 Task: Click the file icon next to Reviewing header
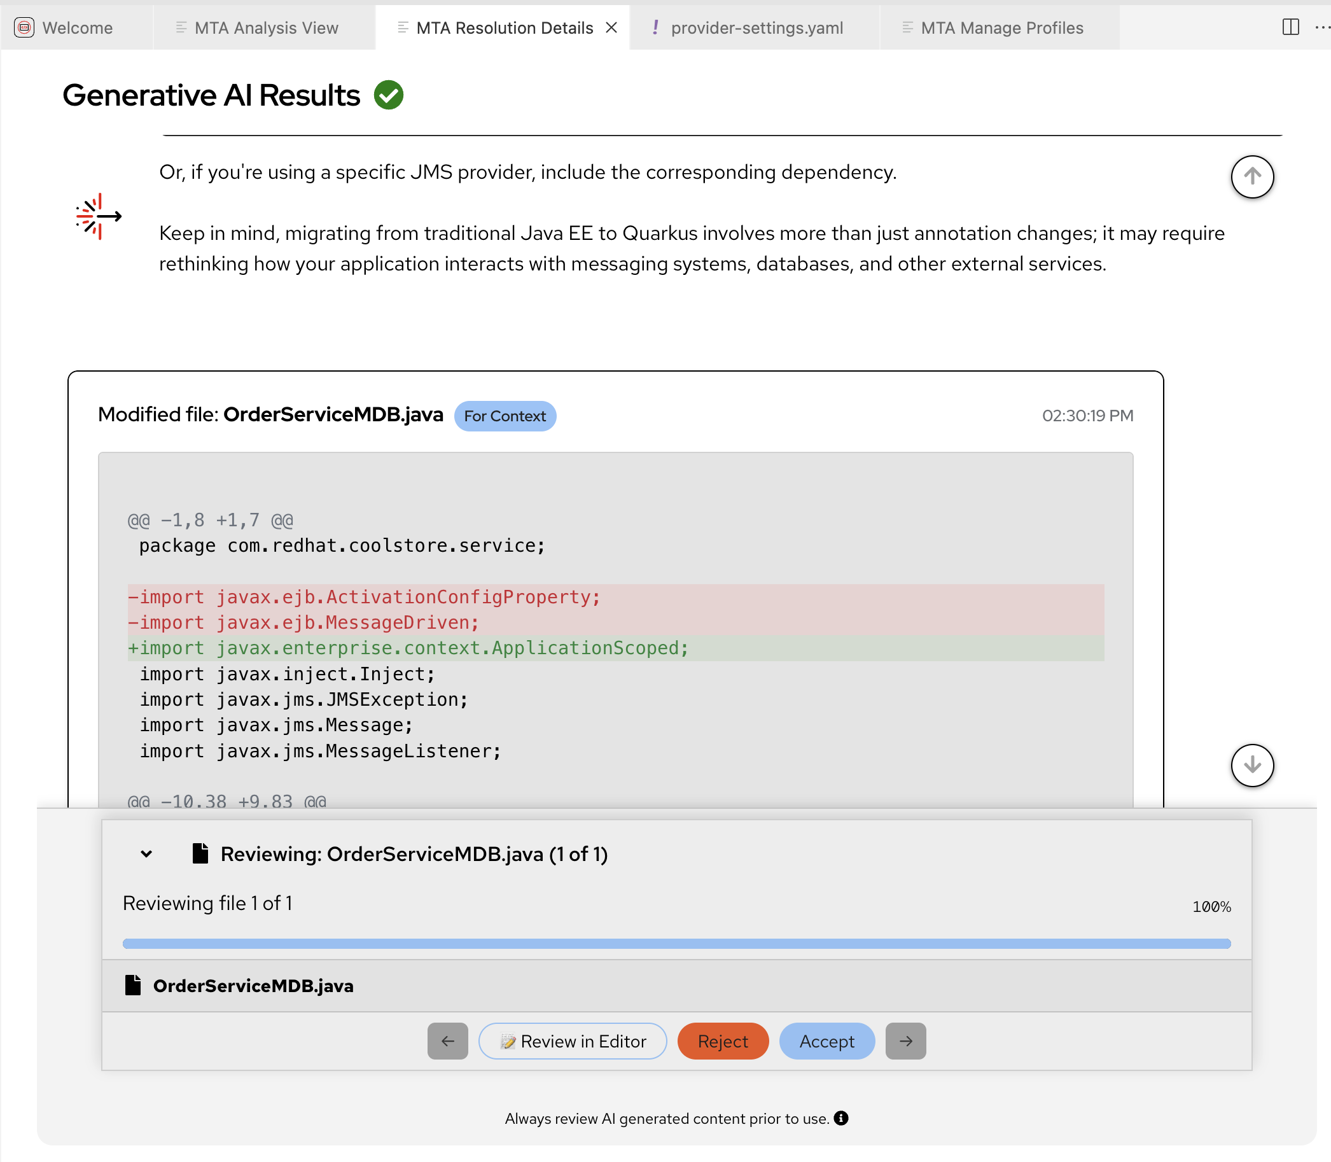coord(200,853)
